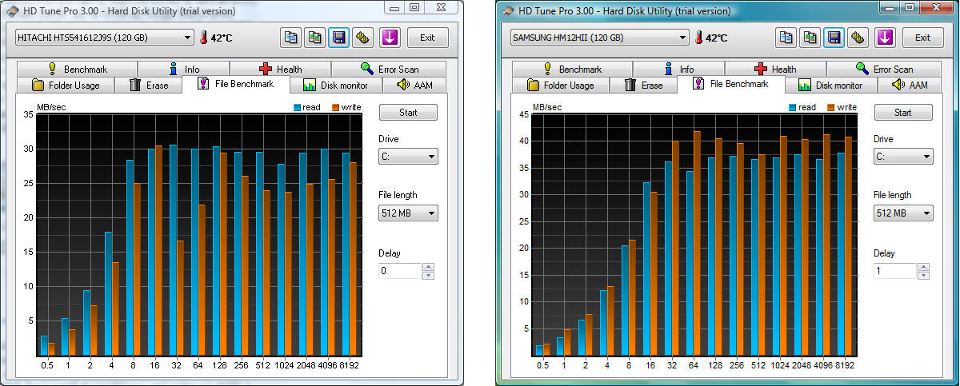The image size is (960, 386).
Task: Click Hitachi window title bar app icon
Action: [x=12, y=10]
